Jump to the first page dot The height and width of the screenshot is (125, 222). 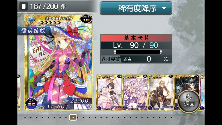[x=25, y=117]
